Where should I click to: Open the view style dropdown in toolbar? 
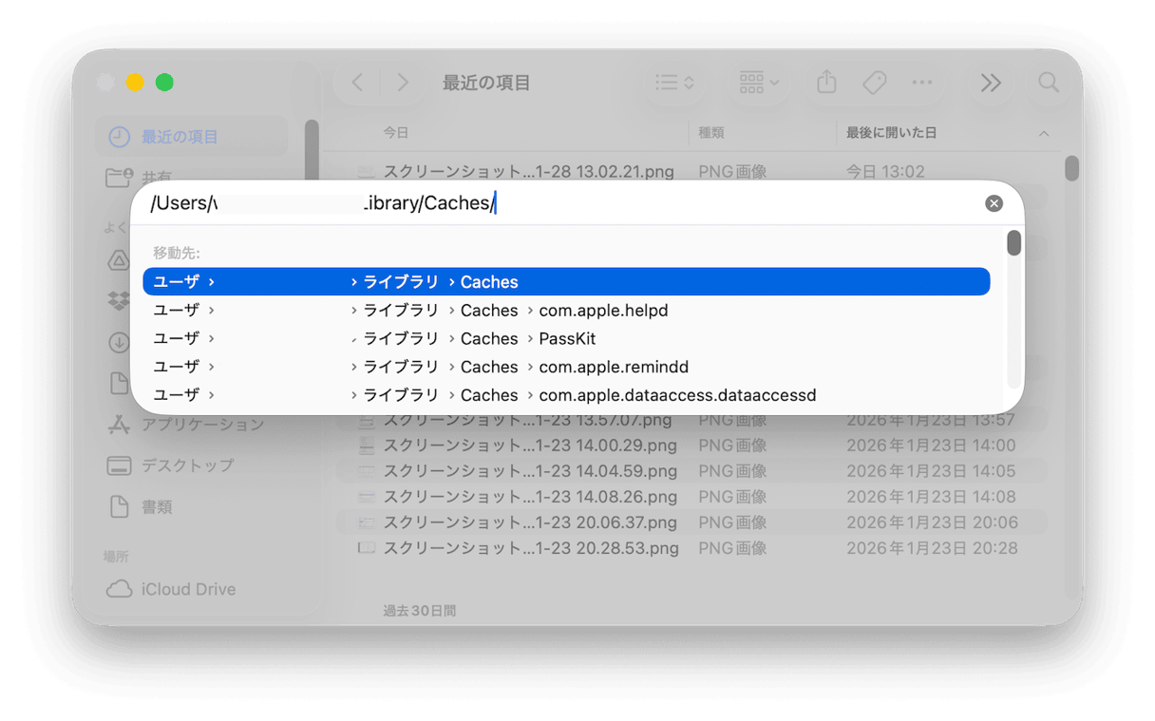pos(674,83)
